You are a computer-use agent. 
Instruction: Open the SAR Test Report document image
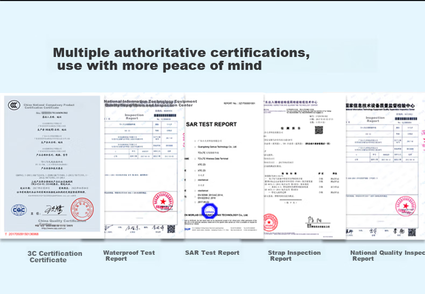(224, 166)
